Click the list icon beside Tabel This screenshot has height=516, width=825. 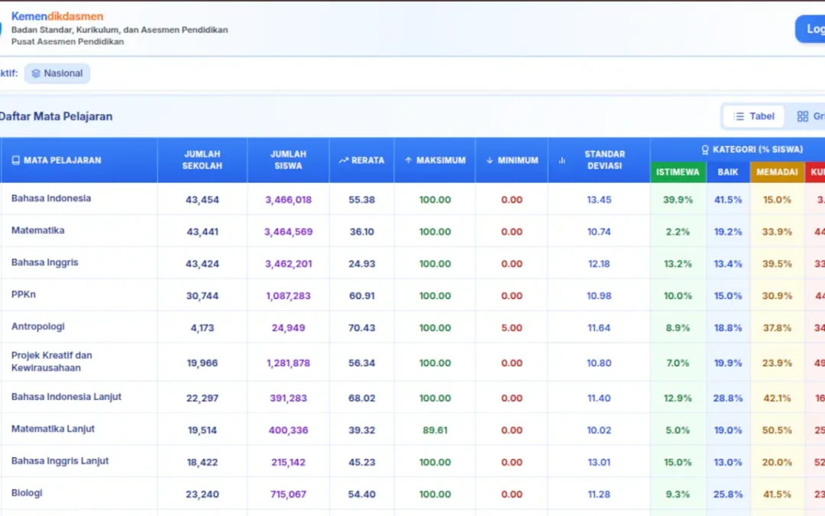(x=739, y=116)
